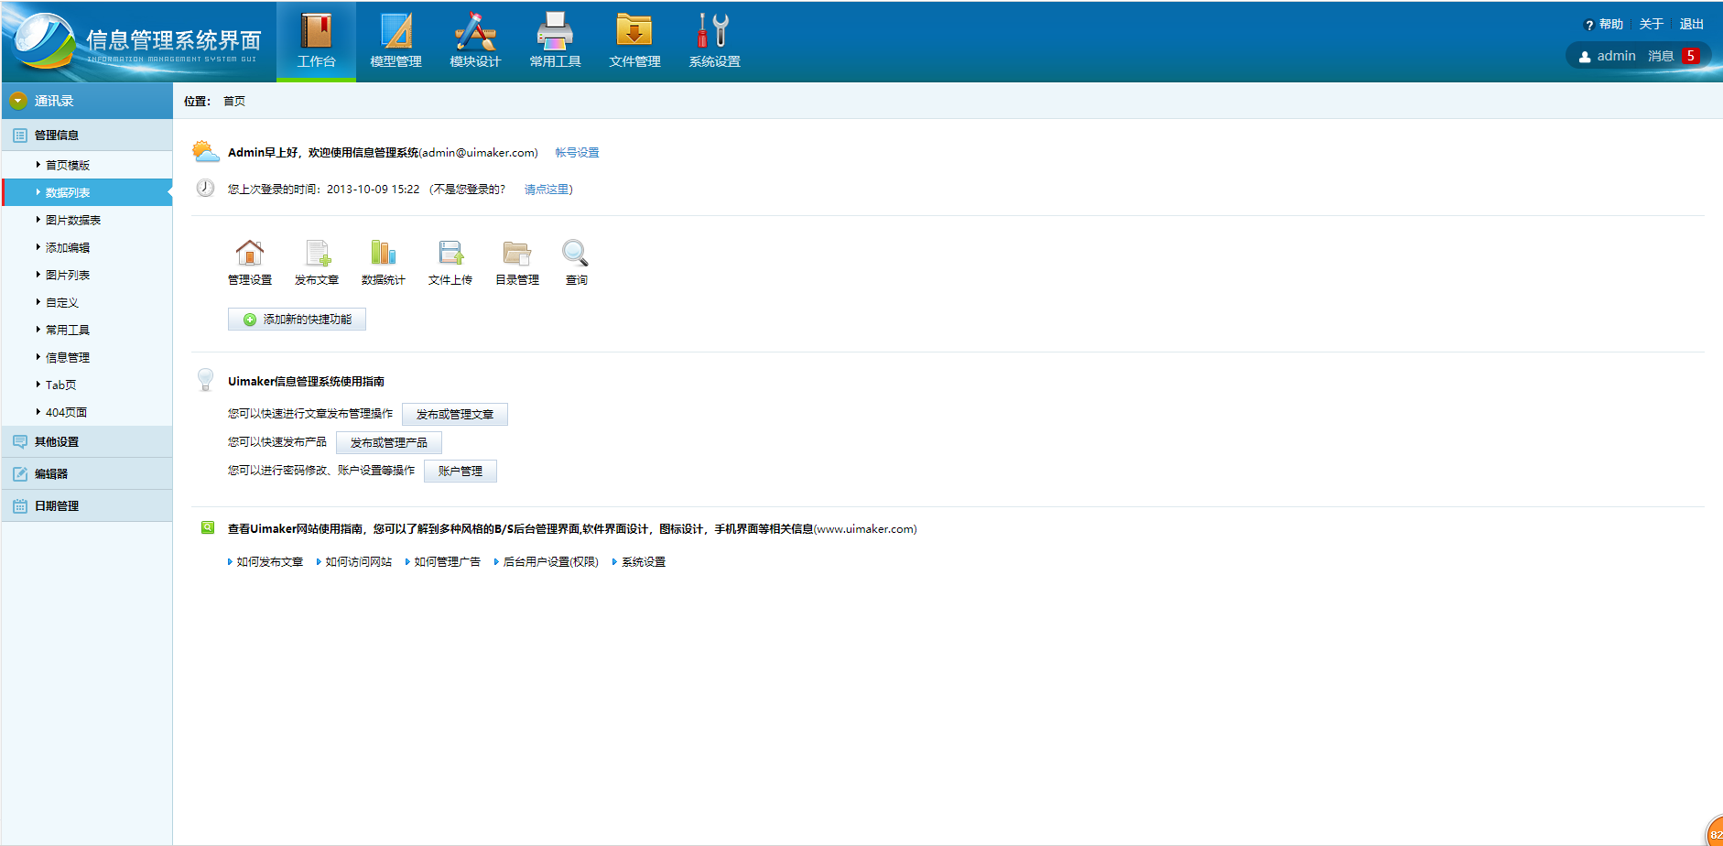Open the 如何发布文章 guide link
The image size is (1723, 846).
click(x=270, y=562)
